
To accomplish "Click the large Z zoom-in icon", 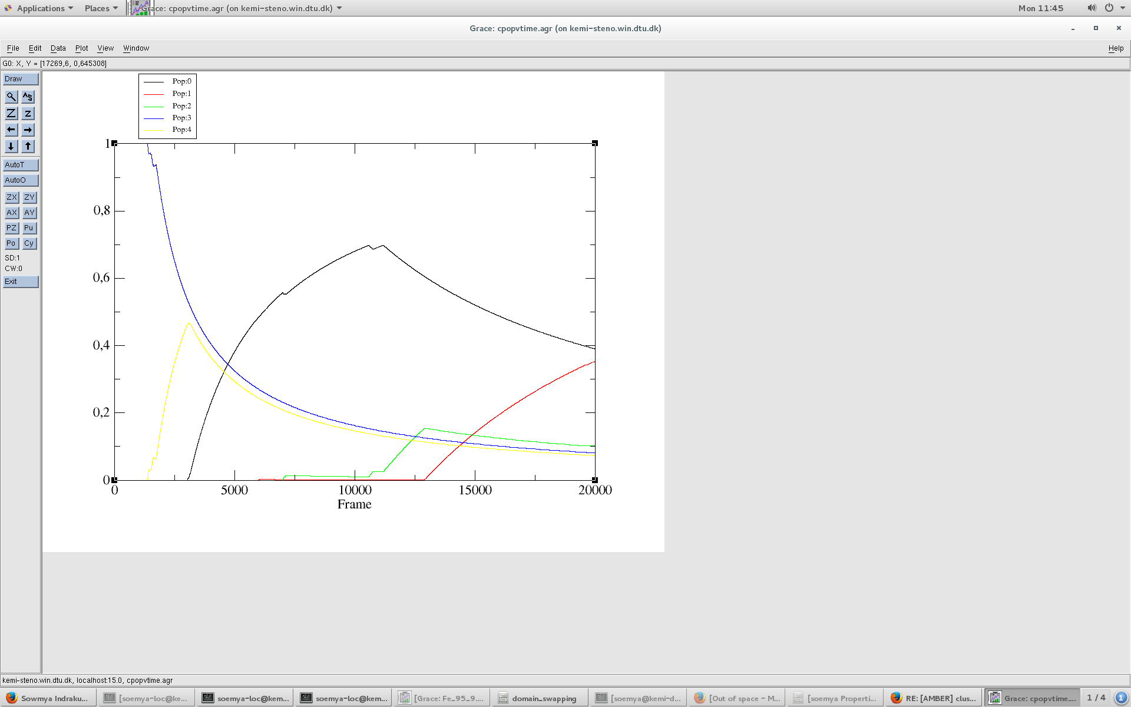I will (11, 113).
